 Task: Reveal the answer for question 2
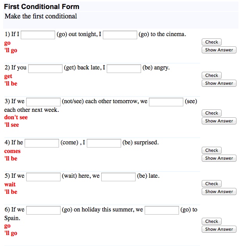pyautogui.click(x=219, y=83)
